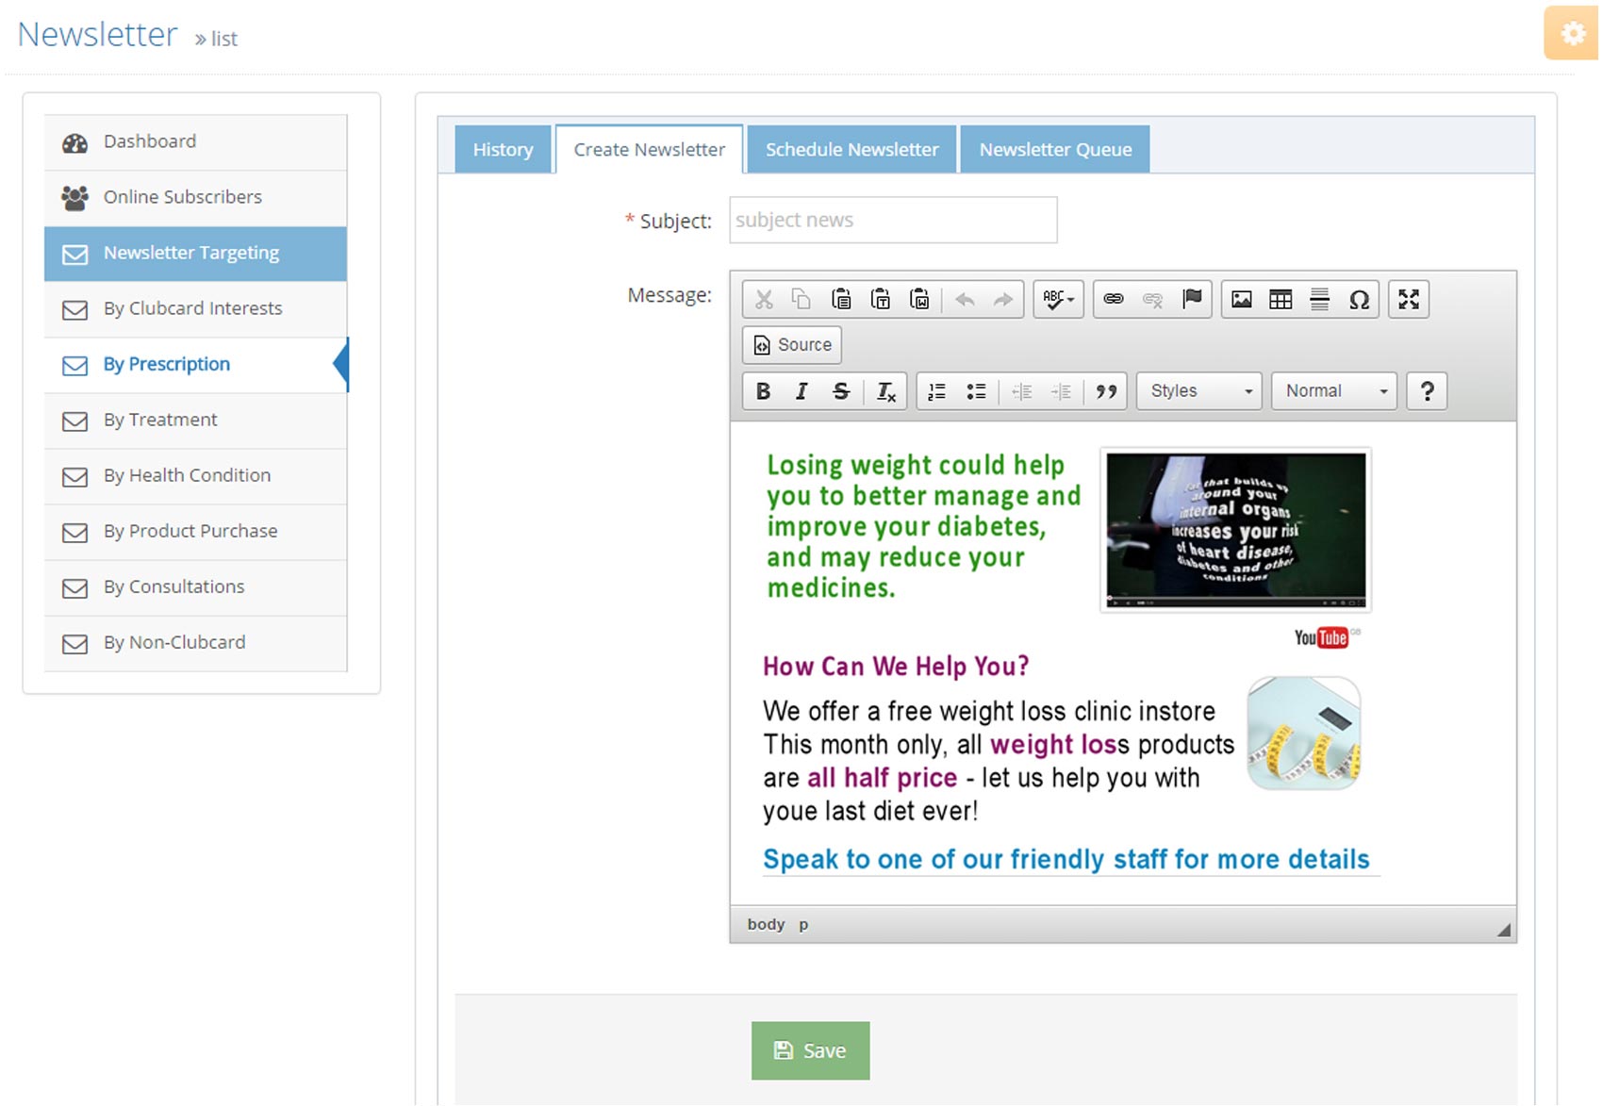Maximize the editor with the fullscreen icon
The image size is (1603, 1106).
pyautogui.click(x=1408, y=300)
